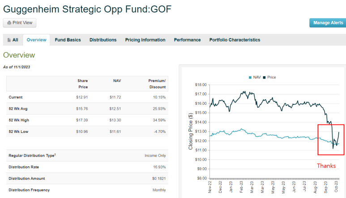Select the 52 Wk Low row label
This screenshot has height=198, width=346.
(x=18, y=132)
